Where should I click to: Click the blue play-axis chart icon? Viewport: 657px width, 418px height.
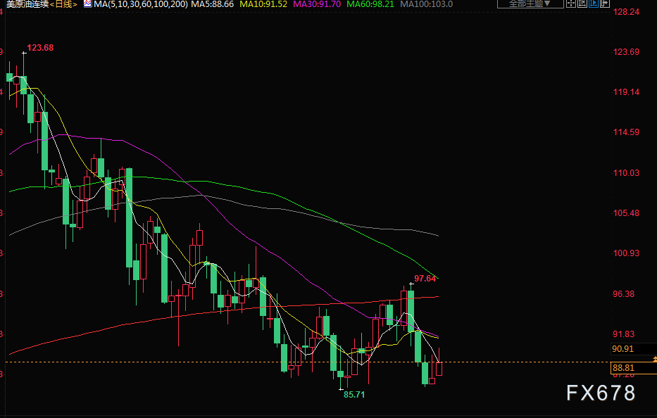tap(594, 4)
